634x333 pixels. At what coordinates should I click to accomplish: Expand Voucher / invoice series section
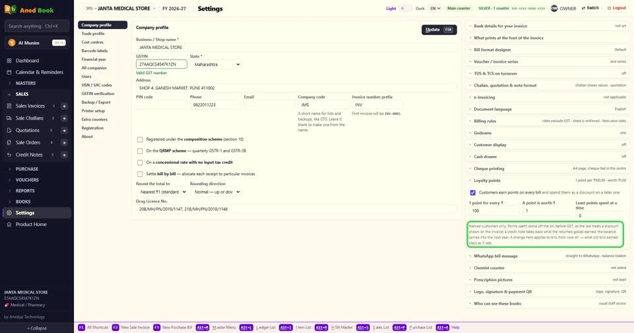coord(547,61)
